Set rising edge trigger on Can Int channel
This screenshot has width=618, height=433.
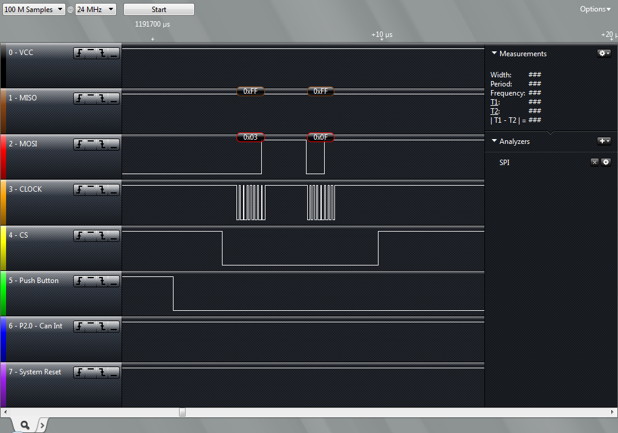[79, 327]
